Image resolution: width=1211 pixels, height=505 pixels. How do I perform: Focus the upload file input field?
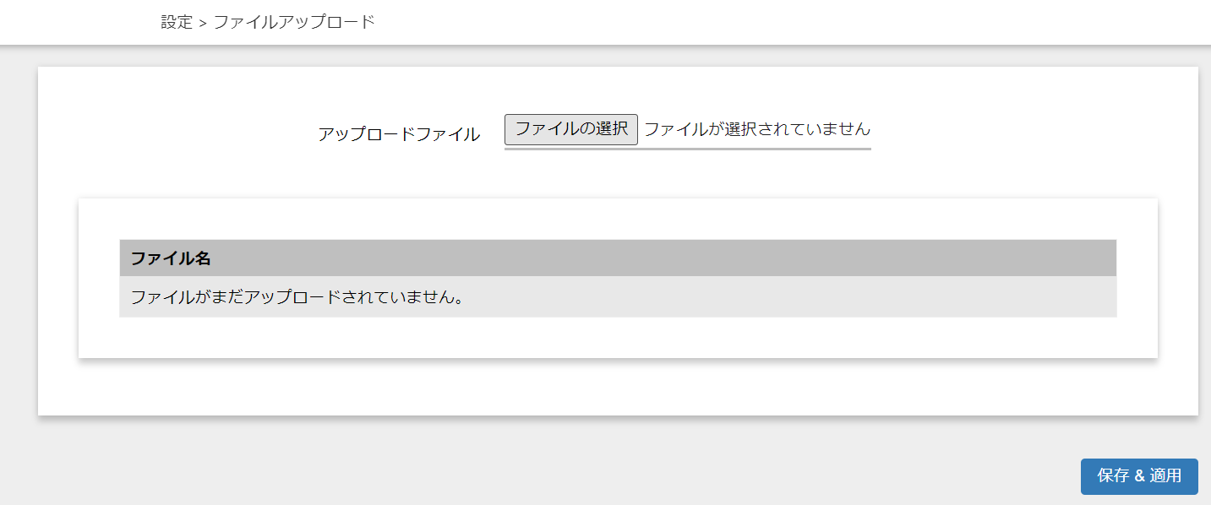pos(688,130)
